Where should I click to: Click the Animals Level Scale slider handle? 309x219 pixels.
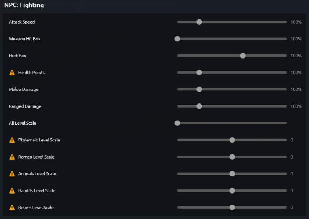click(232, 174)
